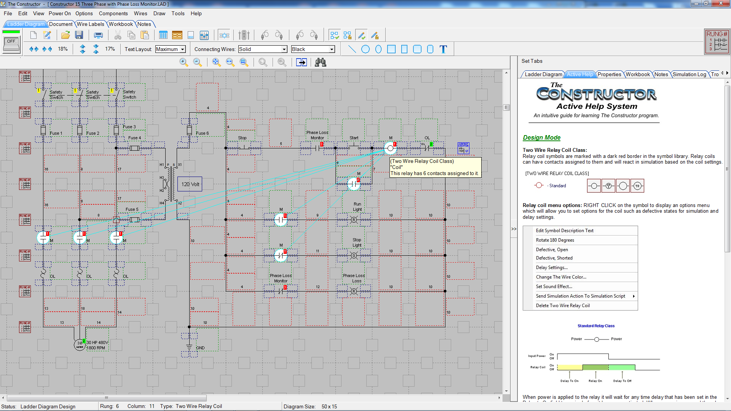The width and height of the screenshot is (731, 411).
Task: Click the increase vertical spacing arrows icon
Action: tap(83, 49)
